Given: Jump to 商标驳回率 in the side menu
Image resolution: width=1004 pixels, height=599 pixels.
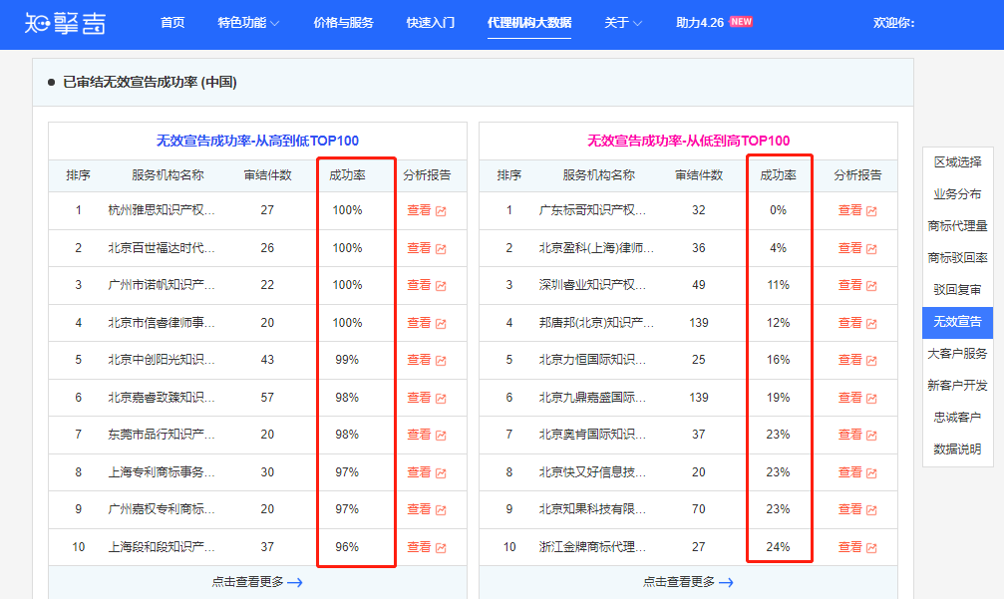Looking at the screenshot, I should pos(957,258).
